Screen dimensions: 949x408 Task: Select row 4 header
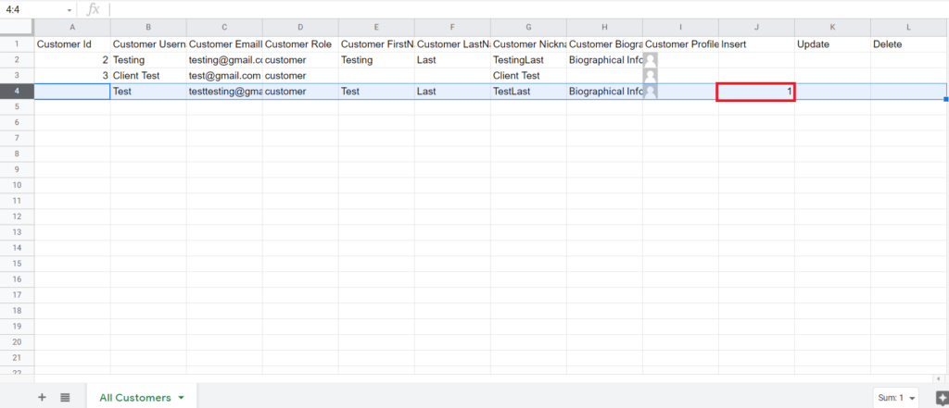tap(17, 92)
